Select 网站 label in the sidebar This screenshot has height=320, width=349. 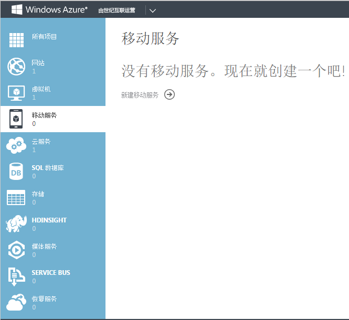click(x=38, y=63)
